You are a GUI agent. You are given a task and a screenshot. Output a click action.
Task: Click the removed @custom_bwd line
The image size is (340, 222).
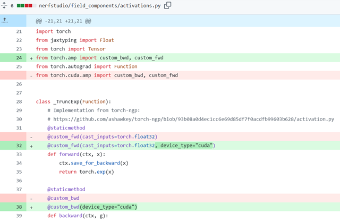pos(63,198)
